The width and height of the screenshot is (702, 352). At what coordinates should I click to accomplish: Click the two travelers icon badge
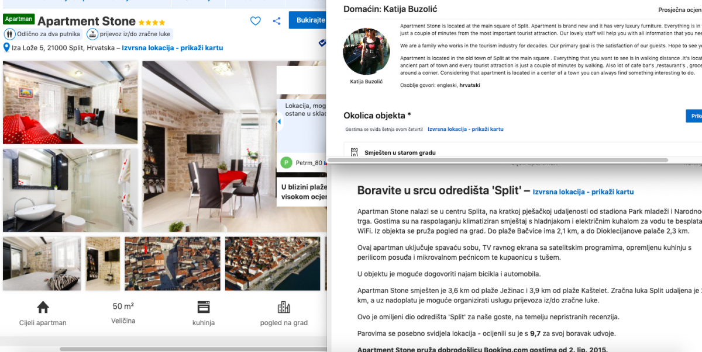[9, 34]
